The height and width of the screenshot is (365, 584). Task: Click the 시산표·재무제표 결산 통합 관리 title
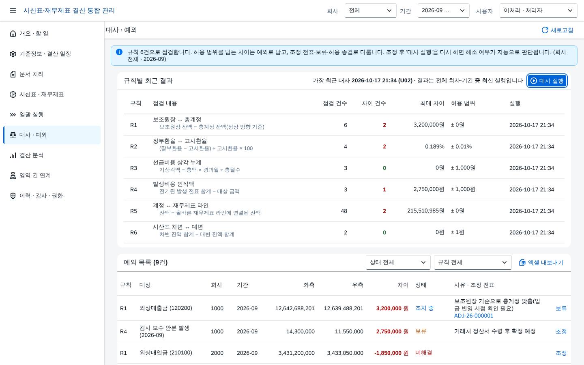point(69,11)
